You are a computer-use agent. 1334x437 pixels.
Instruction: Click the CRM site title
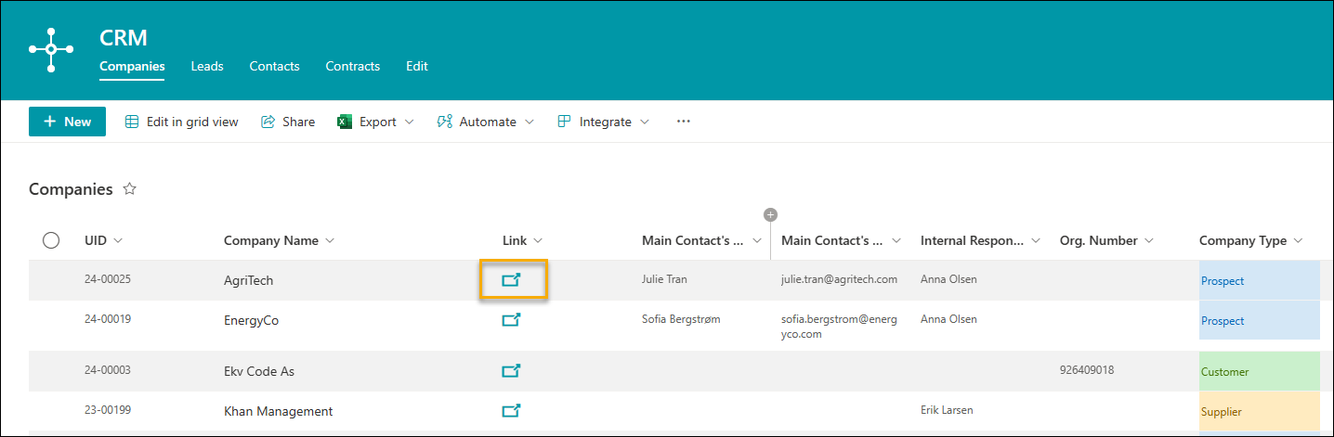coord(124,38)
